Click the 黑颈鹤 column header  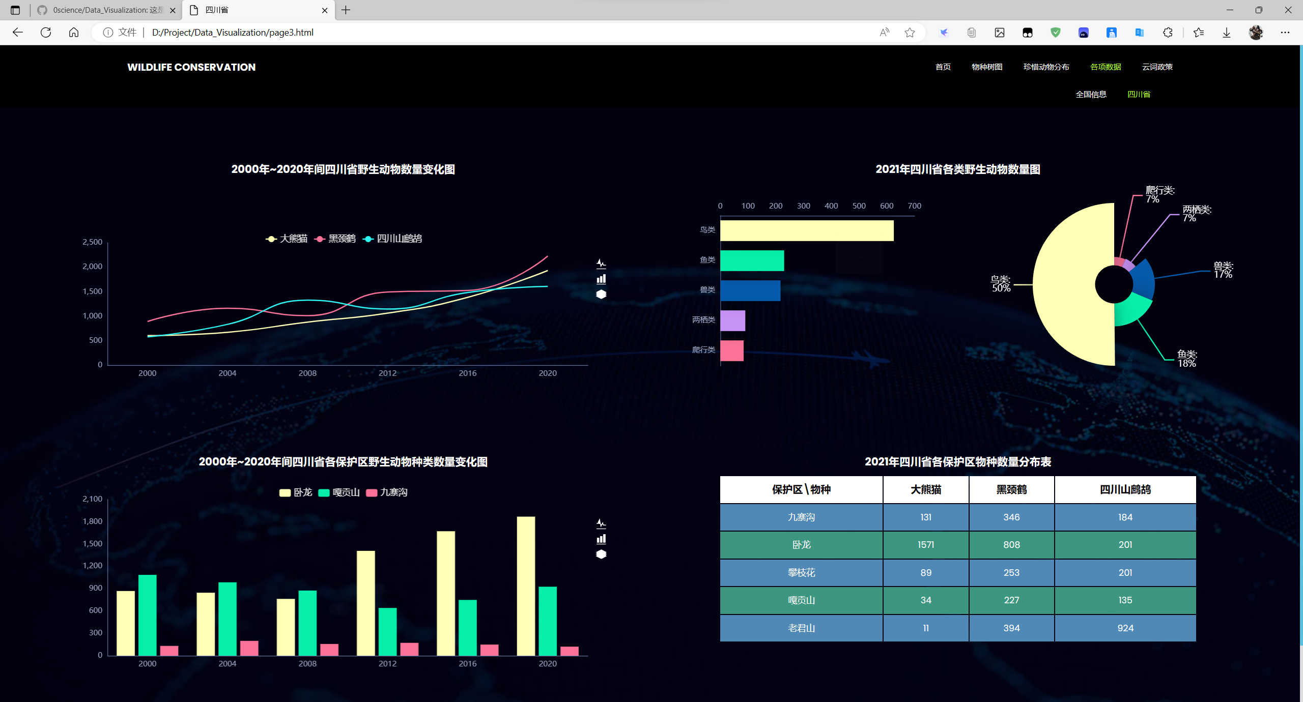(1011, 489)
